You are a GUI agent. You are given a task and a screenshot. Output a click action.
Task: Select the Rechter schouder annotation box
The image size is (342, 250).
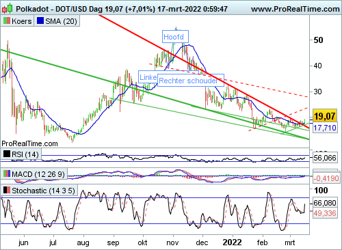pos(191,81)
